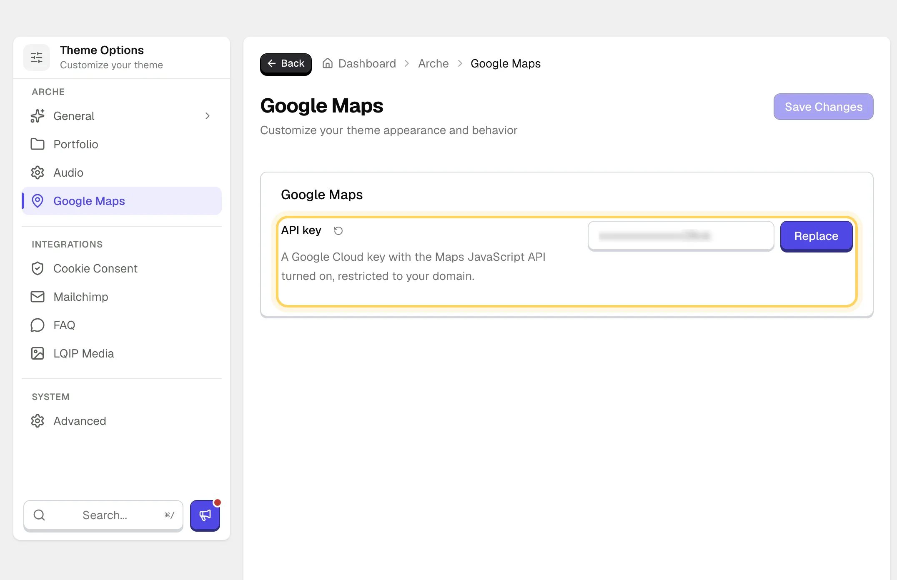Click the Advanced gear icon
Screen dimensions: 897x580
[x=38, y=421]
